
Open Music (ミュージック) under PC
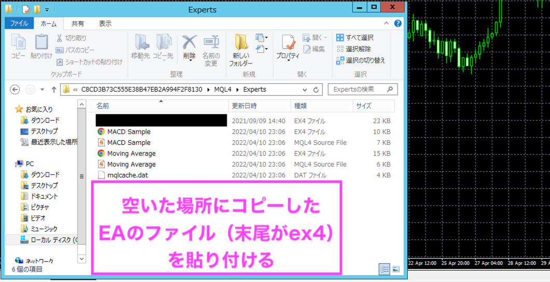39,229
